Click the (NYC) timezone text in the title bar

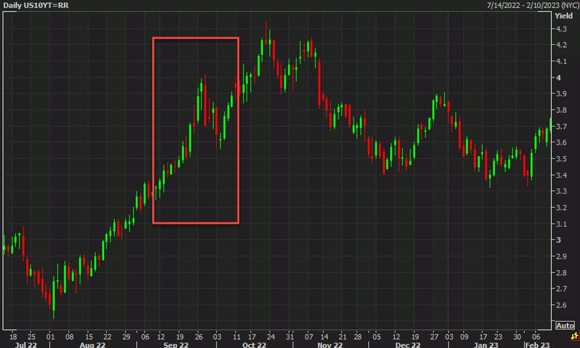(562, 5)
